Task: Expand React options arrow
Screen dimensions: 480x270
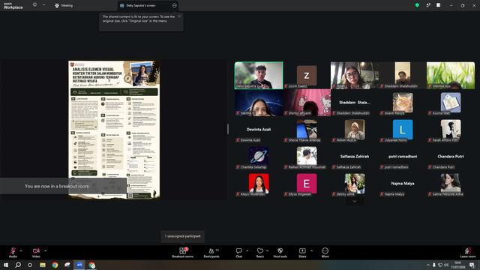Action: [x=267, y=250]
